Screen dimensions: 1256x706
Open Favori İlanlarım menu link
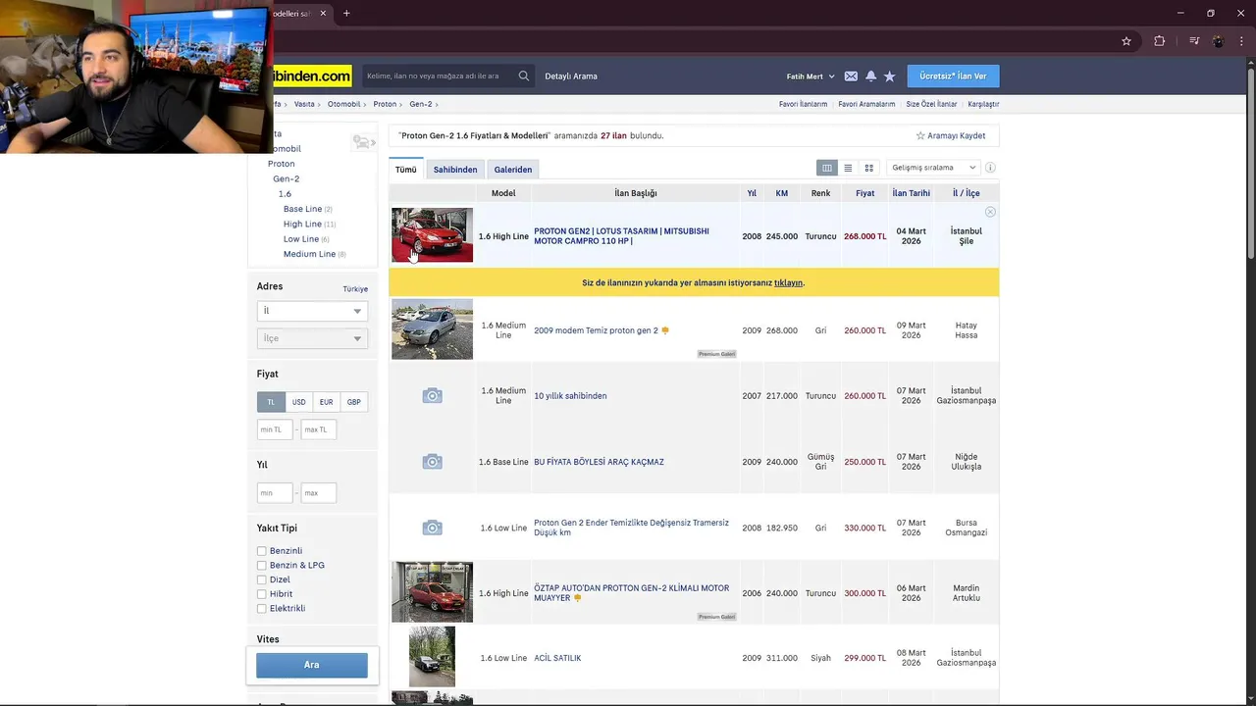pyautogui.click(x=803, y=104)
